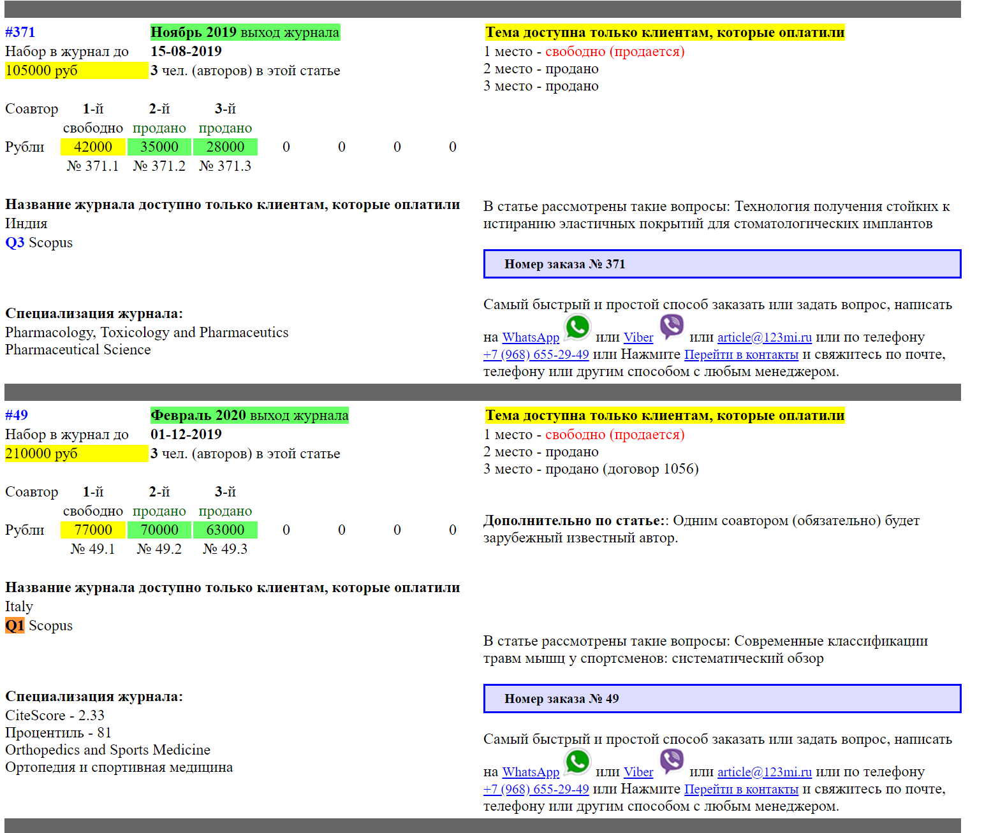Image resolution: width=984 pixels, height=833 pixels.
Task: Click the article@123mi.ru email link for order 371
Action: [x=764, y=338]
